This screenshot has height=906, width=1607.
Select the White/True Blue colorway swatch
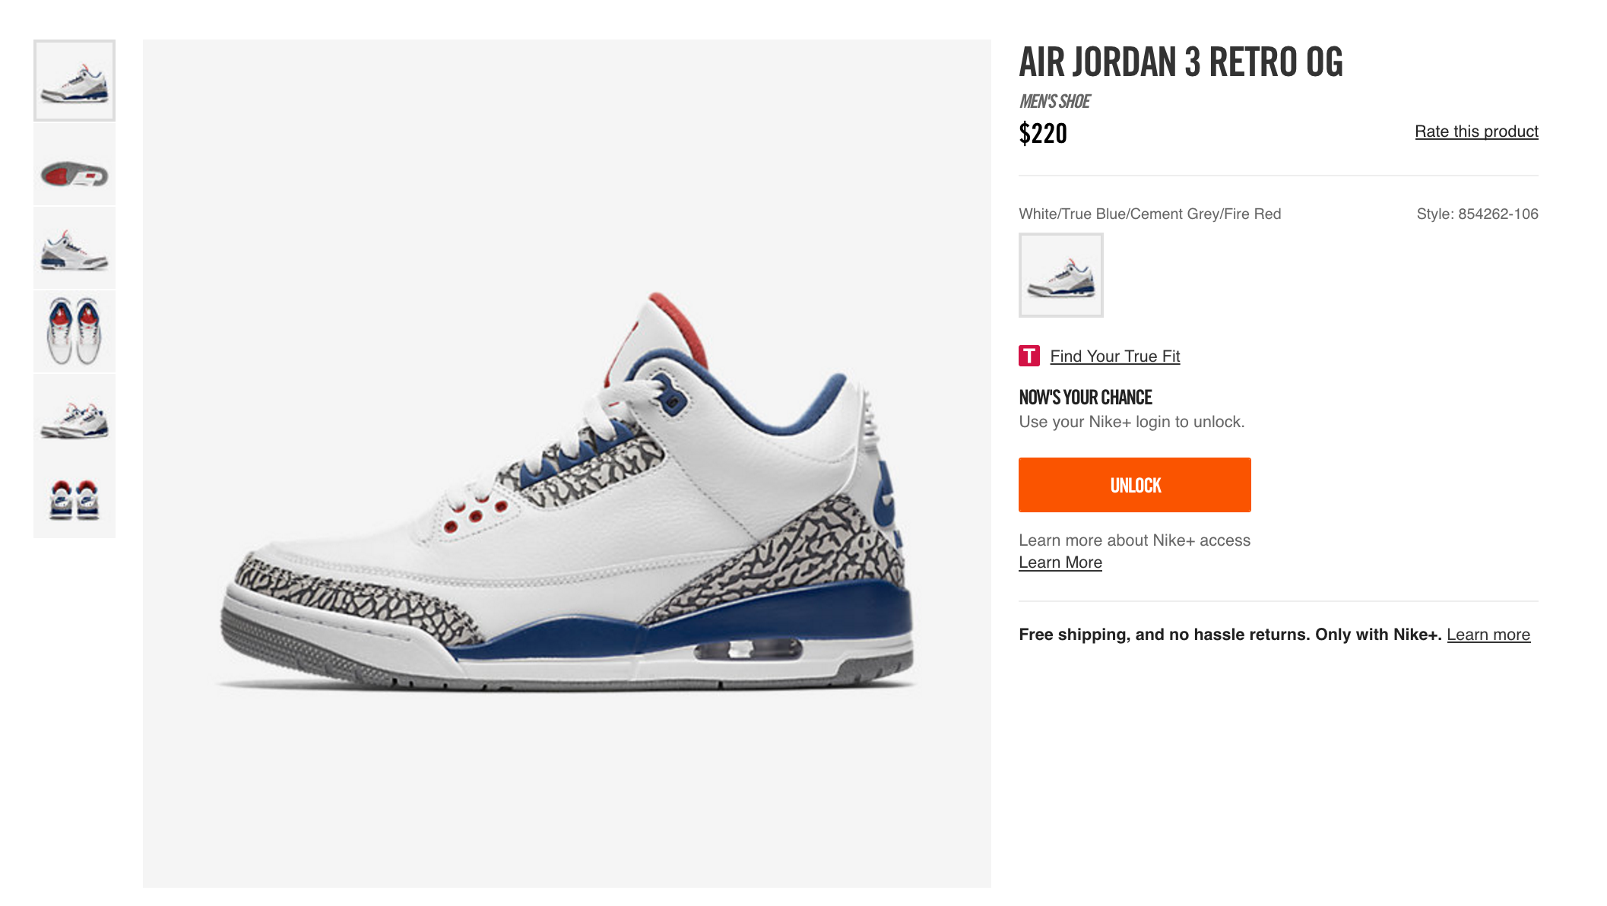pyautogui.click(x=1061, y=275)
